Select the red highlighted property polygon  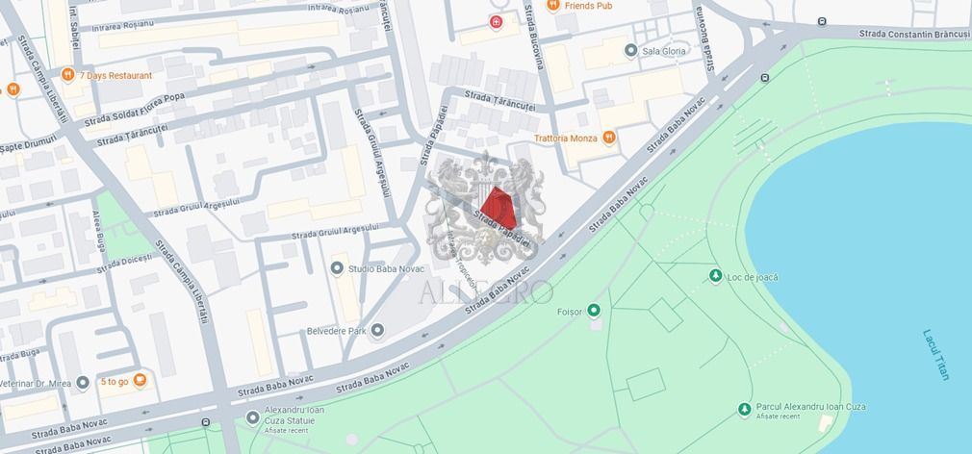499,208
